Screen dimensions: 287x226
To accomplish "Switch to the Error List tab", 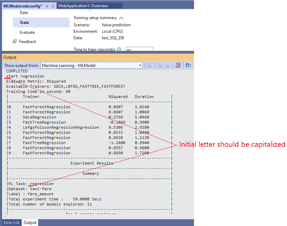I will [12, 222].
